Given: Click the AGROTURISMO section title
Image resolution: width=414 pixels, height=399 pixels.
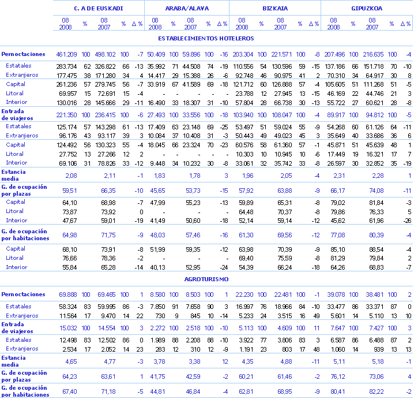Looking at the screenshot, I should click(x=206, y=279).
